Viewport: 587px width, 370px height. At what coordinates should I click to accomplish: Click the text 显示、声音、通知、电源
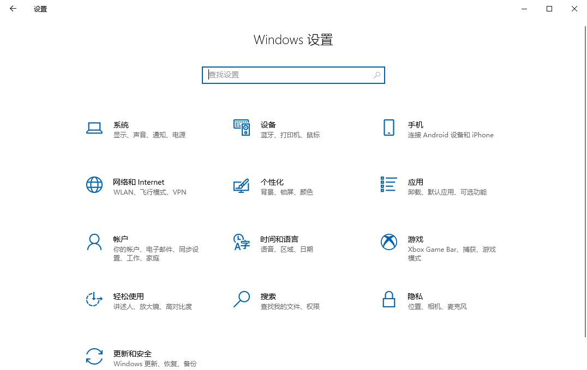click(x=149, y=135)
